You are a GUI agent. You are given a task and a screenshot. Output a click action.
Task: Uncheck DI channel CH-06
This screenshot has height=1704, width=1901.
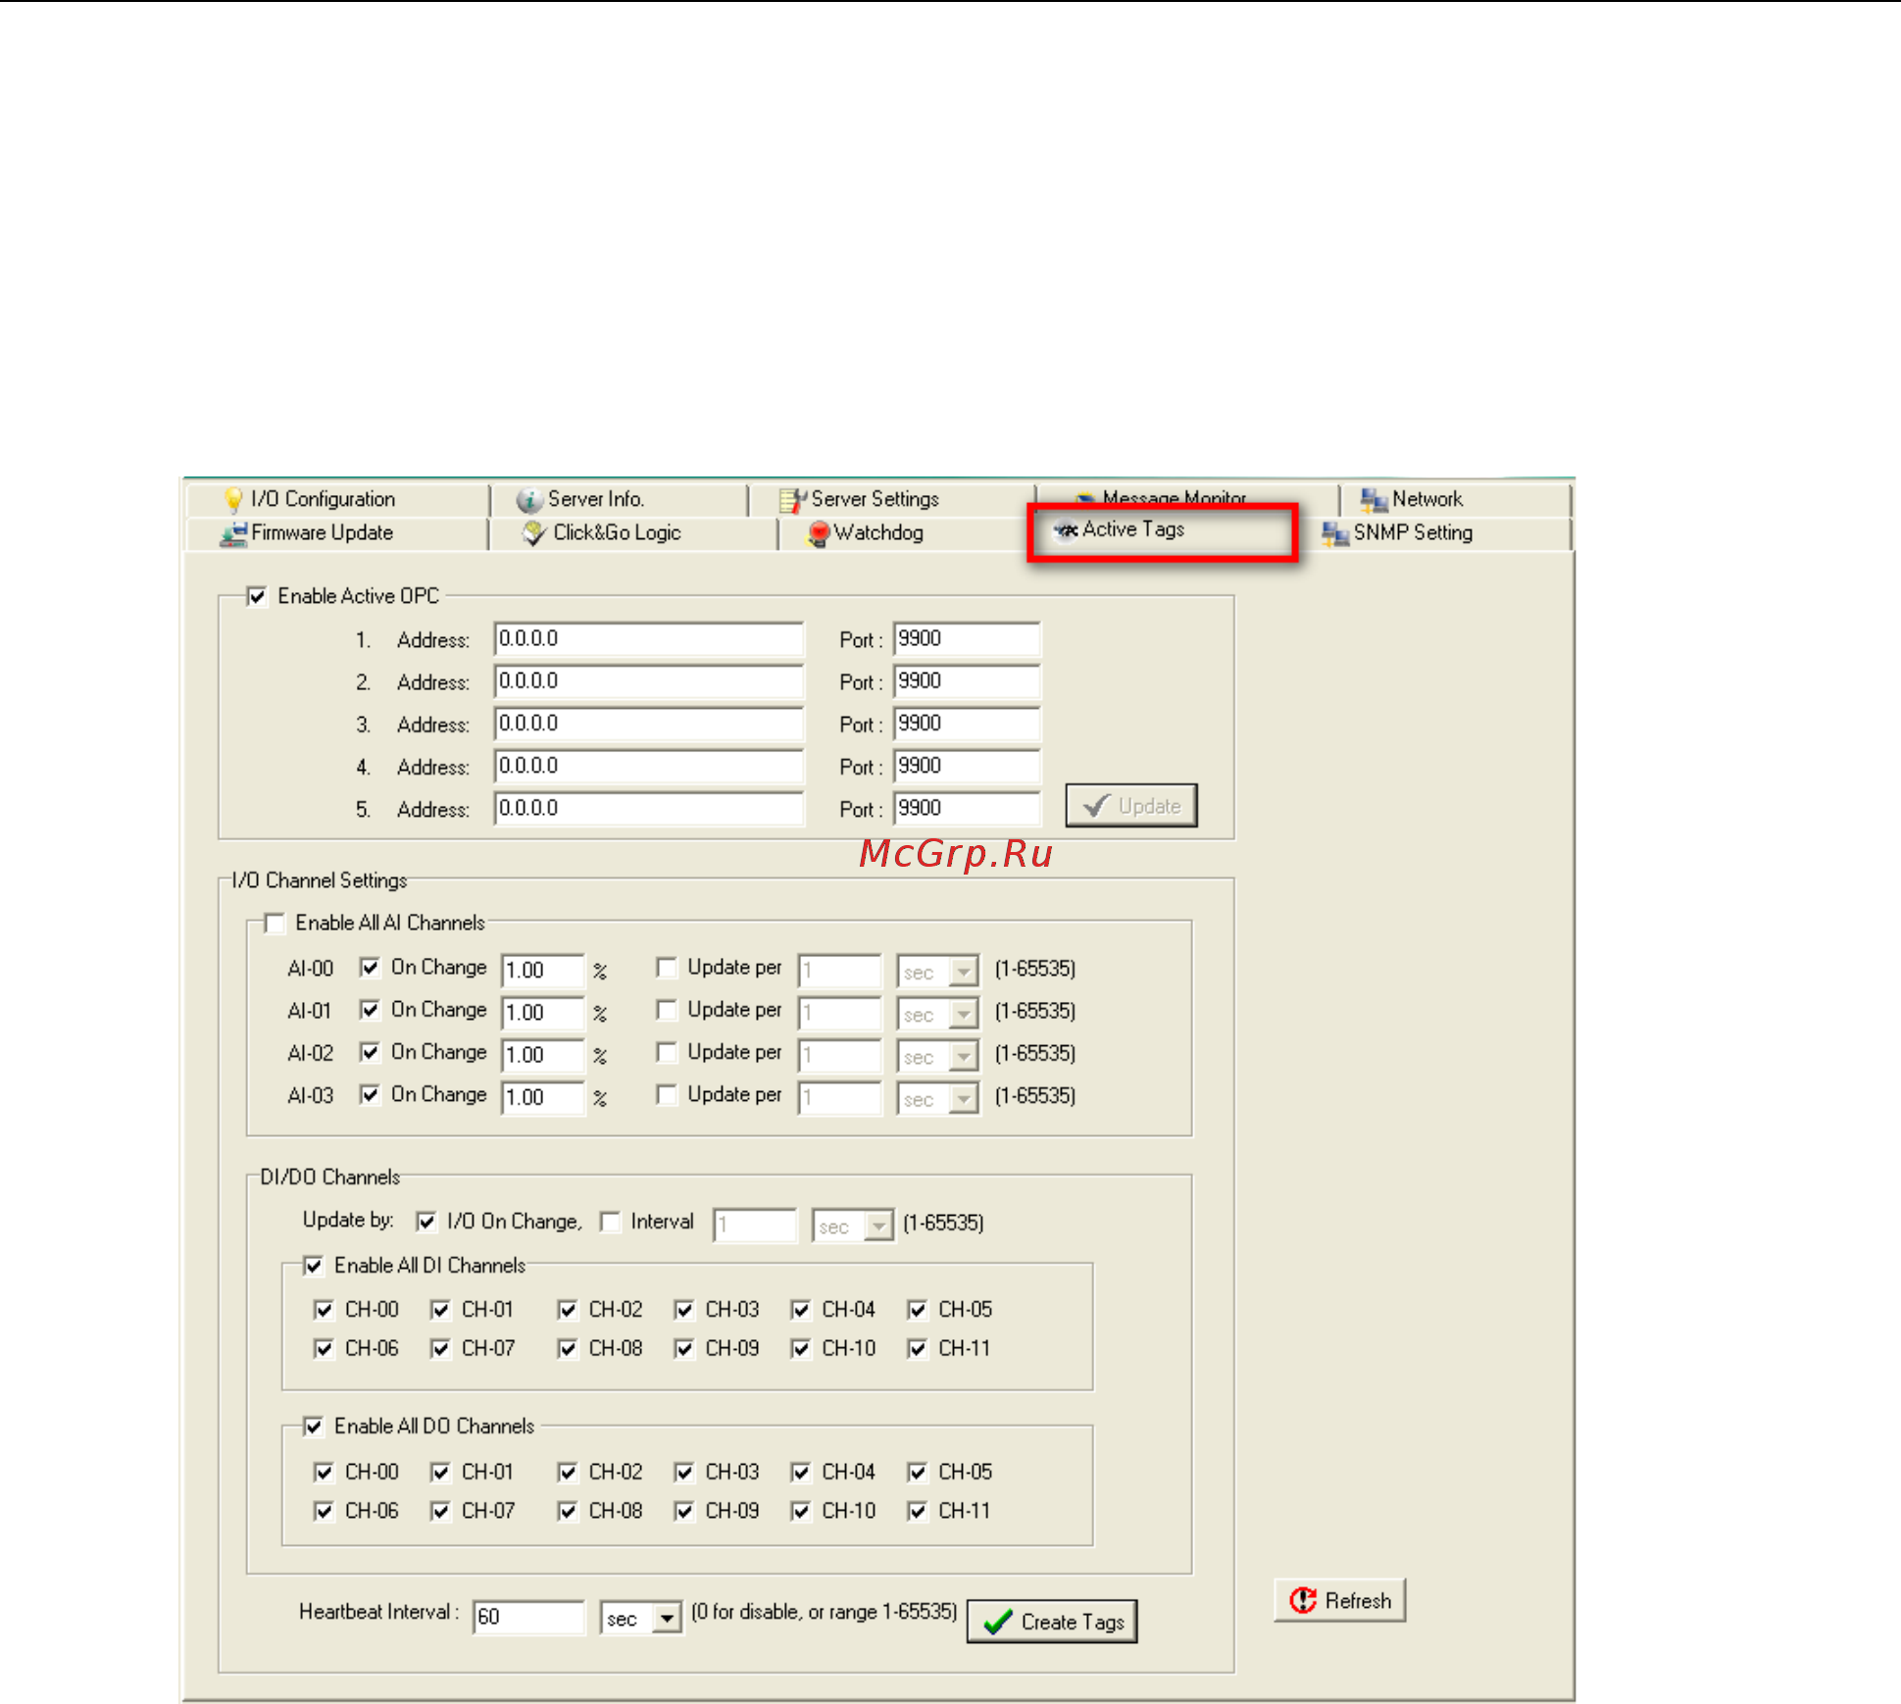pyautogui.click(x=324, y=1349)
